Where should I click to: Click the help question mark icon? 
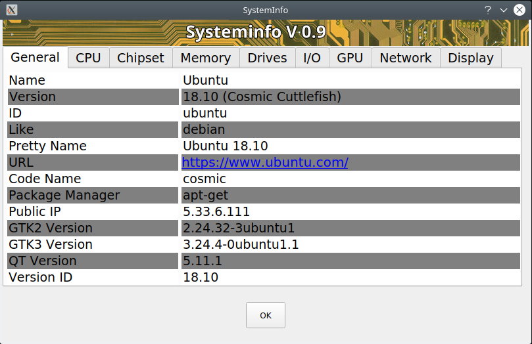tap(488, 10)
